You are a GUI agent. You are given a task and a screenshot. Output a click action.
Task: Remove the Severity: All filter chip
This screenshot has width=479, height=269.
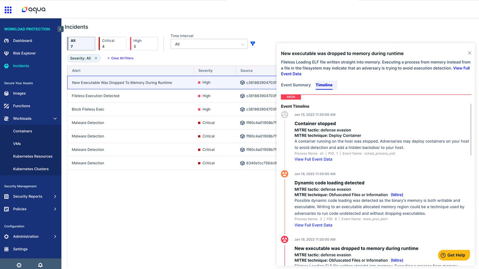pyautogui.click(x=96, y=58)
